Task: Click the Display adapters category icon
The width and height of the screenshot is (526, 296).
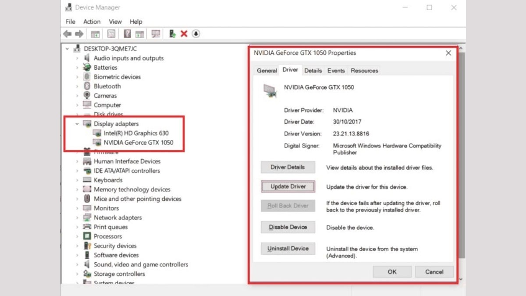Action: coord(87,124)
